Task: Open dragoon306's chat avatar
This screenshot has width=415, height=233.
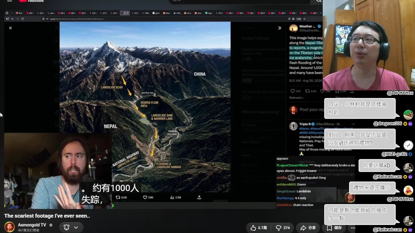Action: coord(408,115)
